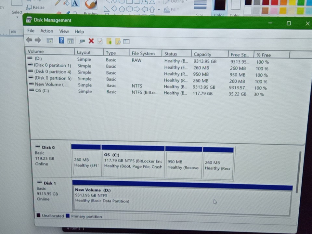Pick the diamond shape in Paint

click(114, 9)
